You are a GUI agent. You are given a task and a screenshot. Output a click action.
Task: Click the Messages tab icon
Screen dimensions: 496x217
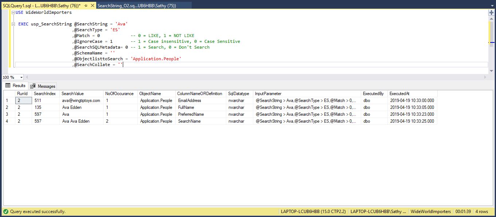pyautogui.click(x=32, y=86)
